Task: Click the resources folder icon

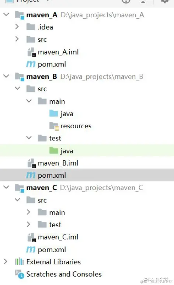Action: click(54, 126)
